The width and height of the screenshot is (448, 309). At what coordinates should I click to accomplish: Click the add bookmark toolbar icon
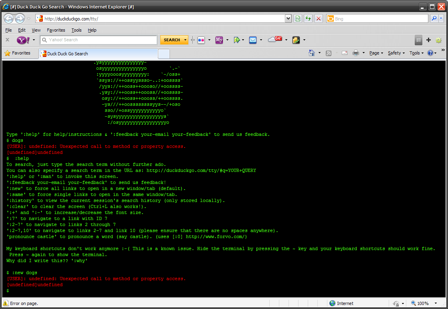click(236, 40)
